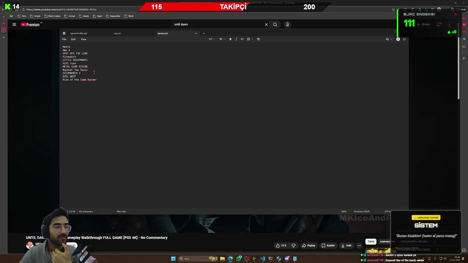Open the File menu in Notepad
The height and width of the screenshot is (263, 468).
[64, 39]
